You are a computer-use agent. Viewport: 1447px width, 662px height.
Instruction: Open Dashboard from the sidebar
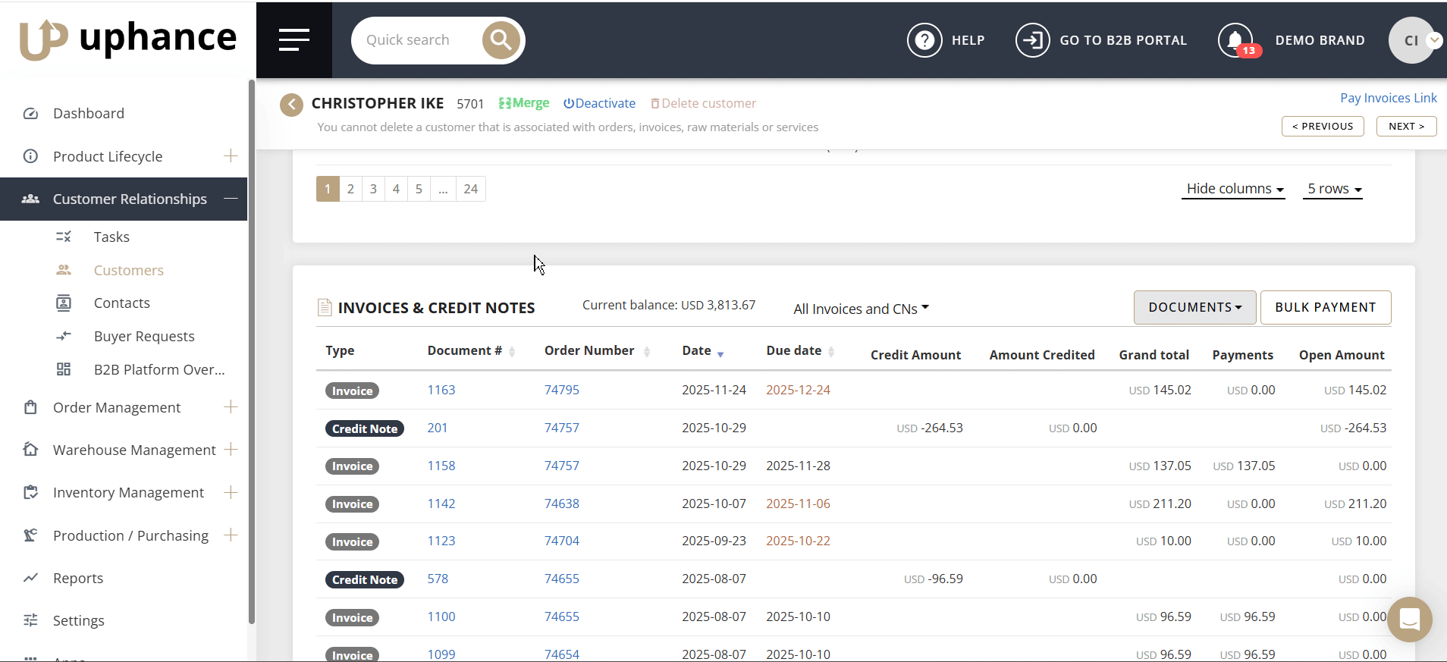(x=88, y=114)
